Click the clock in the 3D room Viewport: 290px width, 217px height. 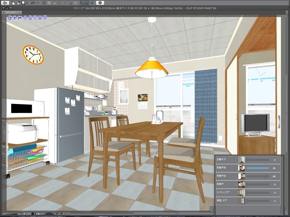[33, 55]
